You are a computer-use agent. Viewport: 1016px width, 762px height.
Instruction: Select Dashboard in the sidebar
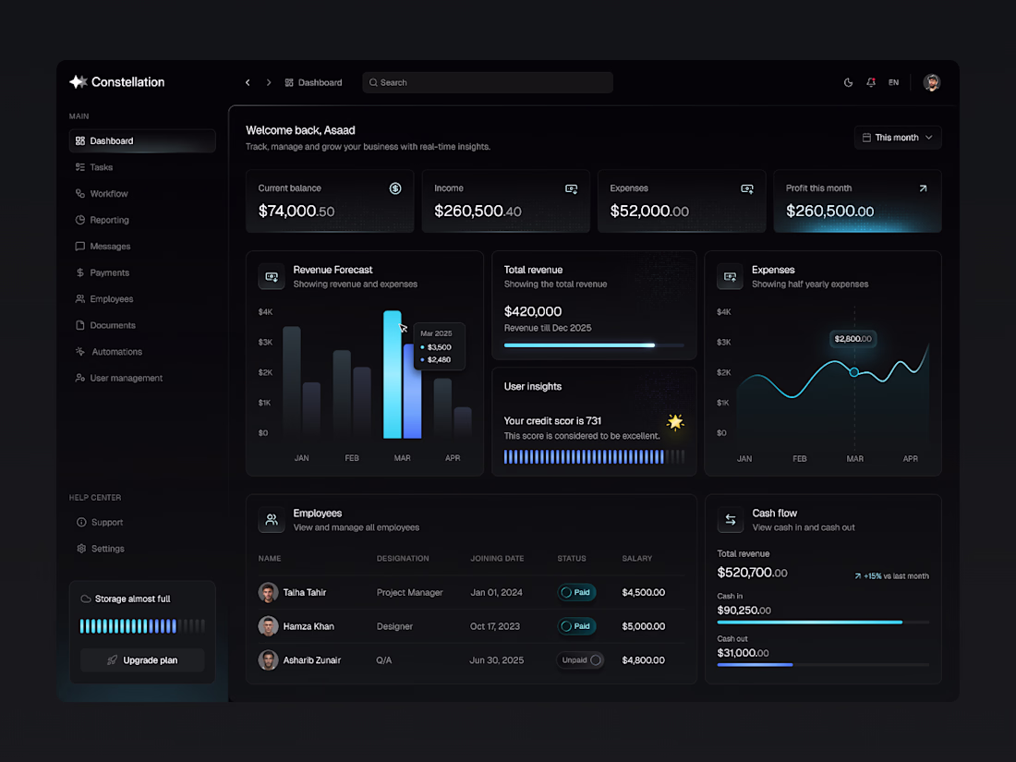tap(142, 140)
